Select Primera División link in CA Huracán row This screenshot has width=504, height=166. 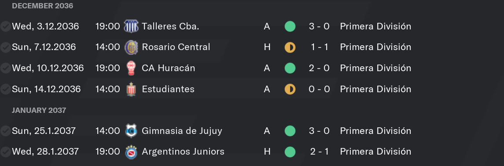(375, 68)
